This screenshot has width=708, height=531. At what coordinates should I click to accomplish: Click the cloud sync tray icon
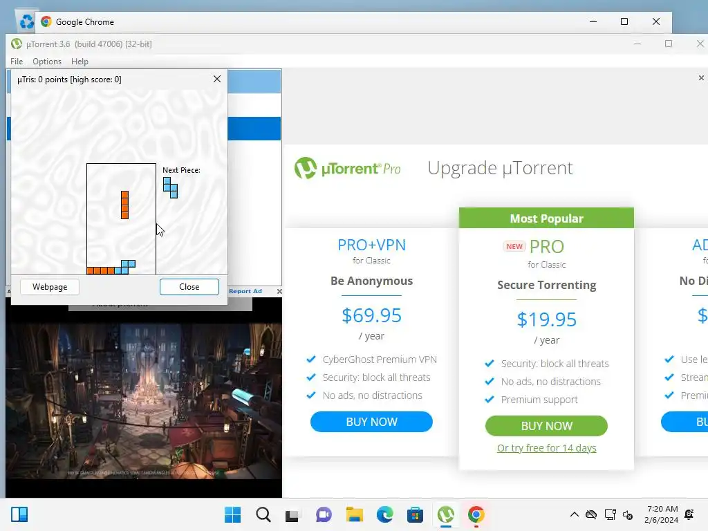(x=591, y=514)
